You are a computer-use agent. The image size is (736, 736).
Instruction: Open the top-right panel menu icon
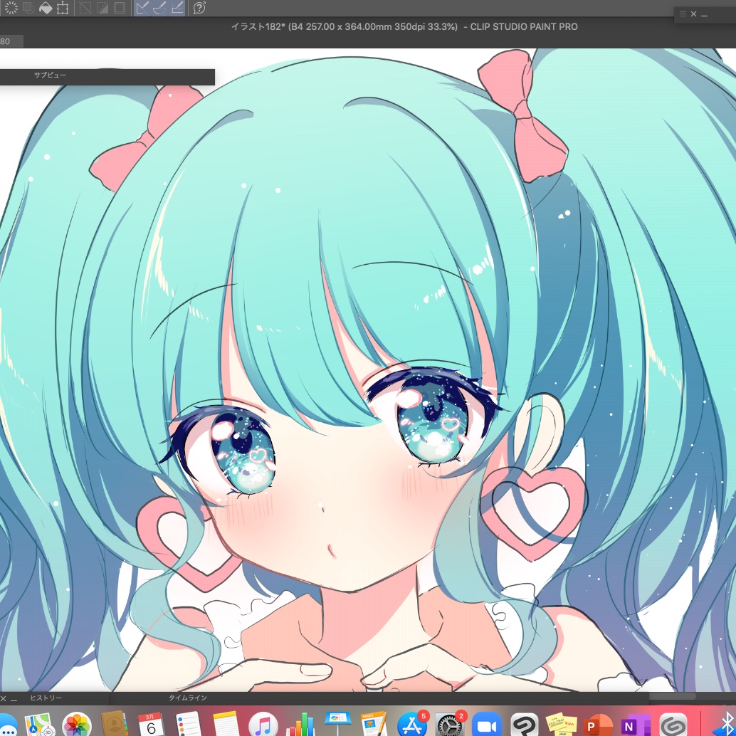683,14
